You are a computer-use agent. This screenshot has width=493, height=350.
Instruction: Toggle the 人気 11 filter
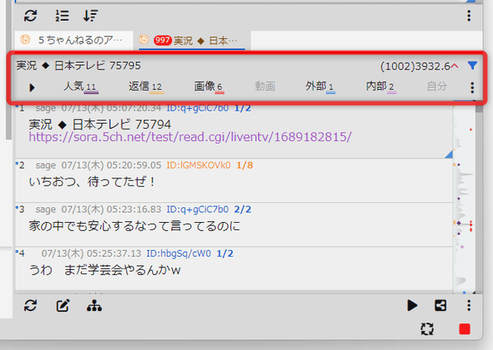pyautogui.click(x=80, y=87)
